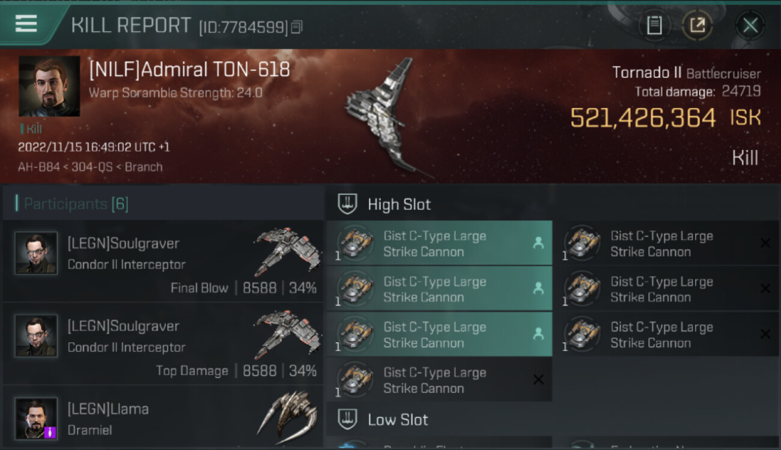
Task: Open the hamburger menu
Action: pyautogui.click(x=26, y=24)
